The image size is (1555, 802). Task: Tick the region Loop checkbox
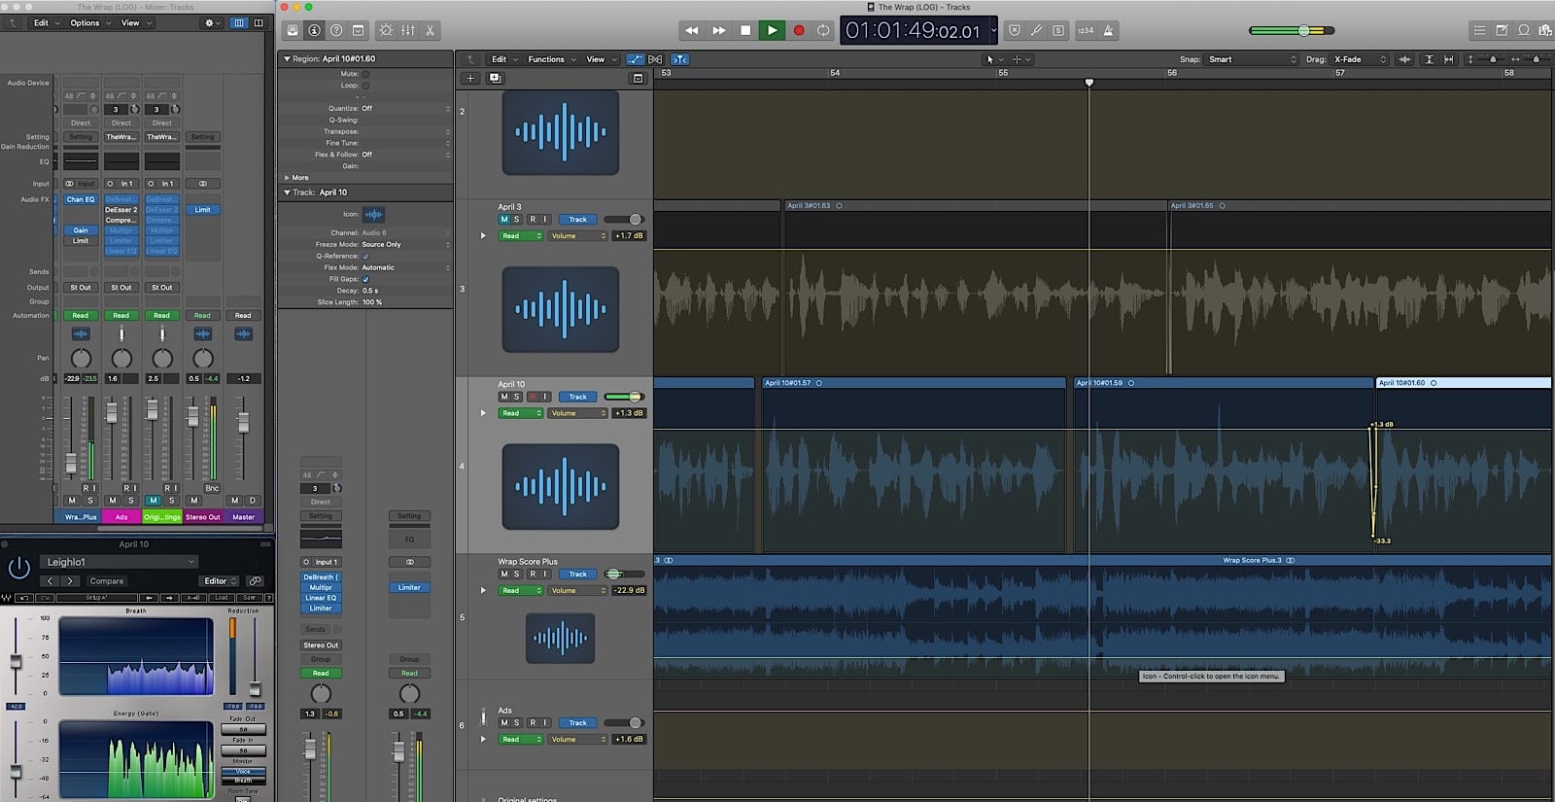click(365, 86)
